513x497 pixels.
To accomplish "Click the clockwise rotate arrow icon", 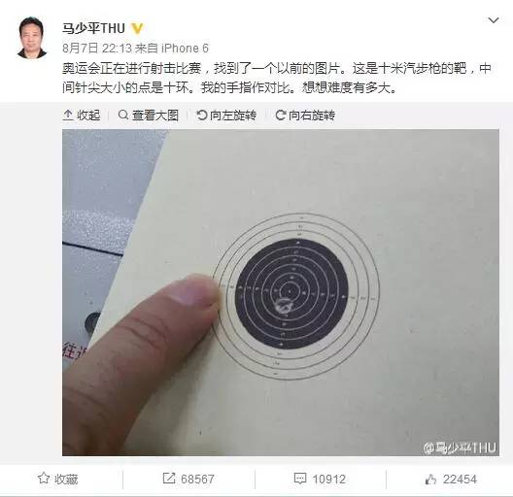I will pyautogui.click(x=281, y=115).
